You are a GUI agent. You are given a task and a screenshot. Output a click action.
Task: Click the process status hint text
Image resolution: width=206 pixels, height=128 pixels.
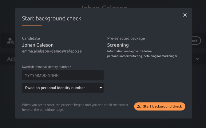coord(75,107)
